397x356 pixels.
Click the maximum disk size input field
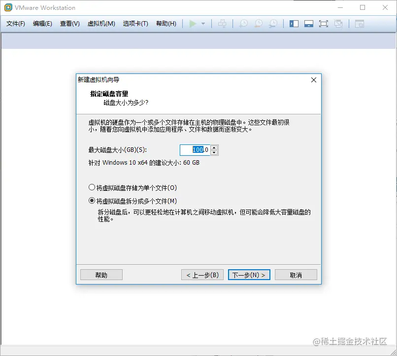[x=195, y=150]
